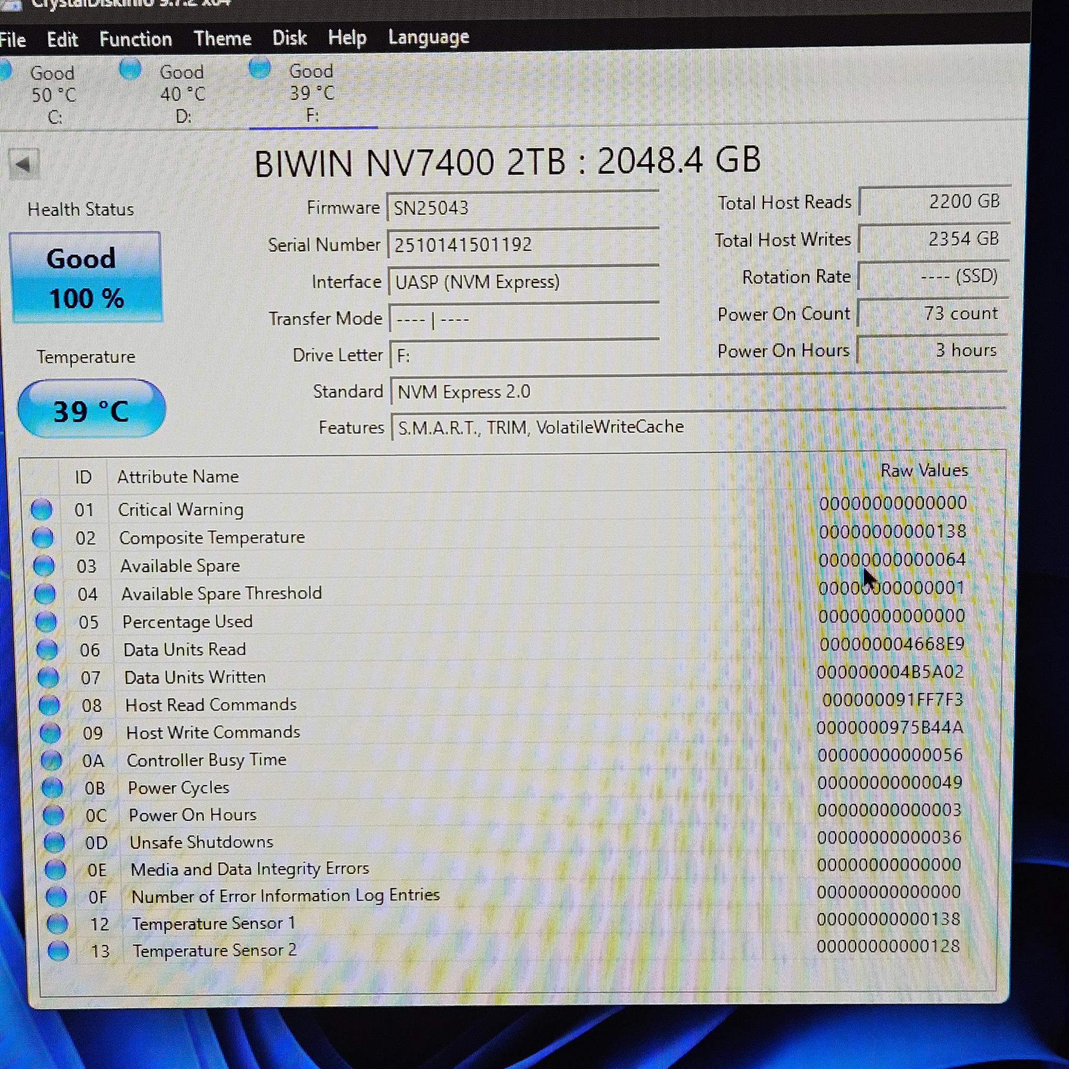Screen dimensions: 1069x1069
Task: Click raw value 0000000975B44A
Action: (x=890, y=727)
